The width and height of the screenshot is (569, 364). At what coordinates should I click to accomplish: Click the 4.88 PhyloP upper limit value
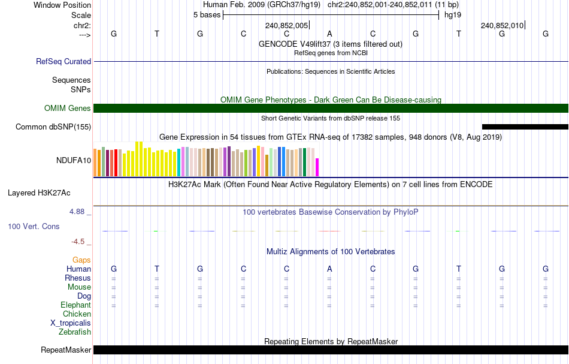77,212
